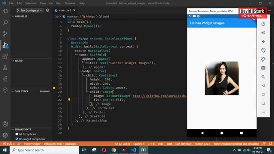Click Windows search box on taskbar
This screenshot has width=274, height=154.
[x=45, y=150]
